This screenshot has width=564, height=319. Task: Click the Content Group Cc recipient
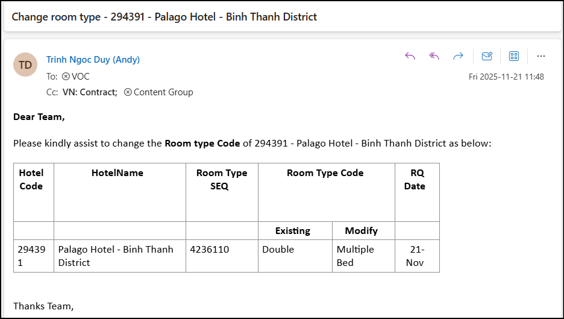click(x=163, y=92)
